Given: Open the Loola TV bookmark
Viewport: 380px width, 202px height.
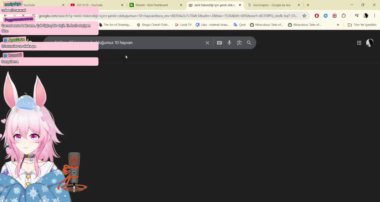Looking at the screenshot, I should [x=183, y=25].
